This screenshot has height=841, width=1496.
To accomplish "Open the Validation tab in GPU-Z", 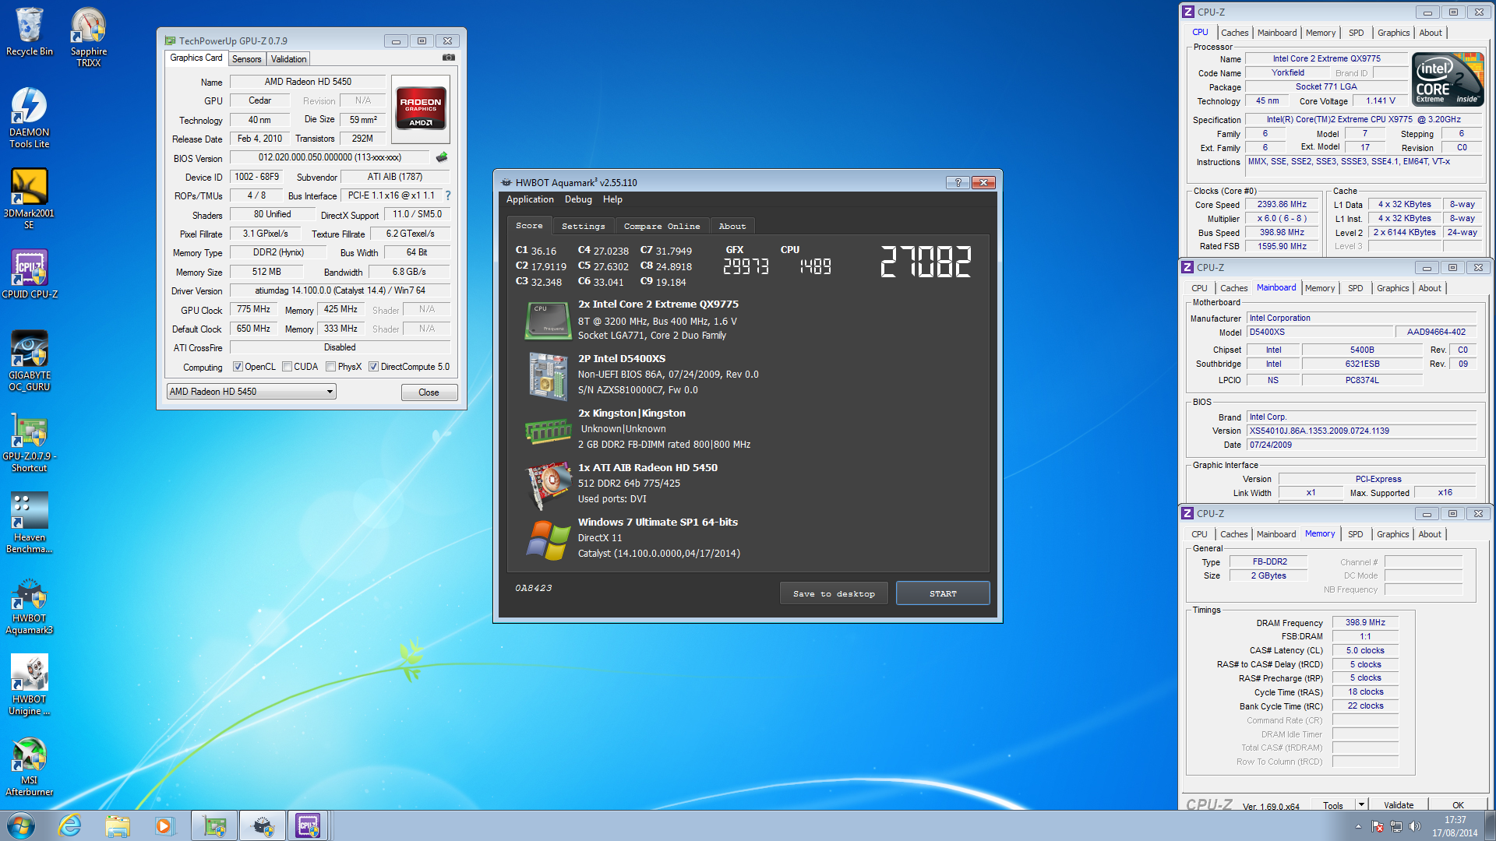I will point(288,59).
